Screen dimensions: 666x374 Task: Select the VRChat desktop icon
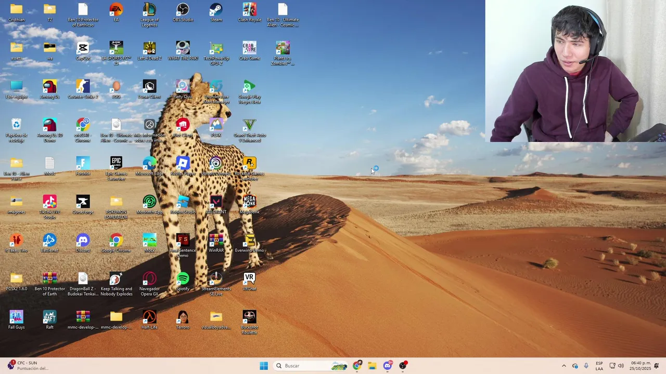[x=249, y=282]
